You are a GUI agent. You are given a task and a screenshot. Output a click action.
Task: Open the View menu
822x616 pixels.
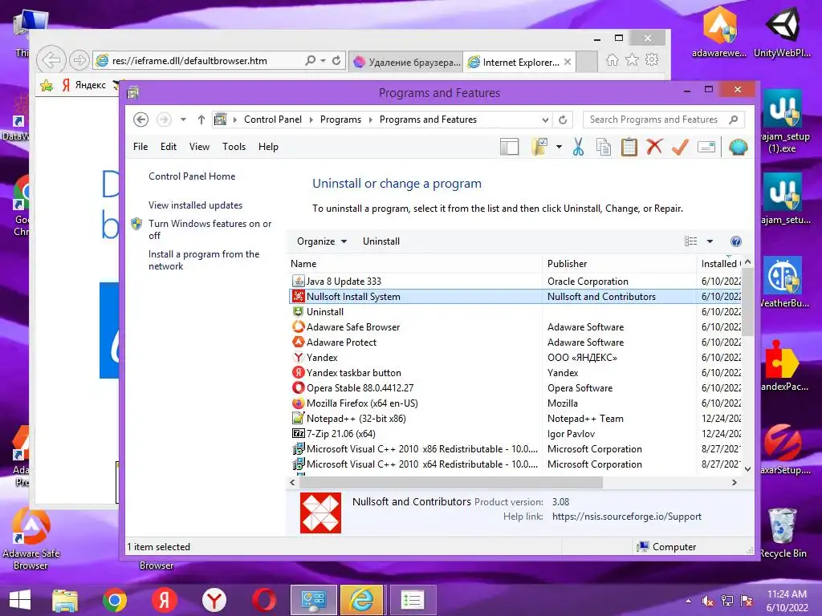pos(199,147)
